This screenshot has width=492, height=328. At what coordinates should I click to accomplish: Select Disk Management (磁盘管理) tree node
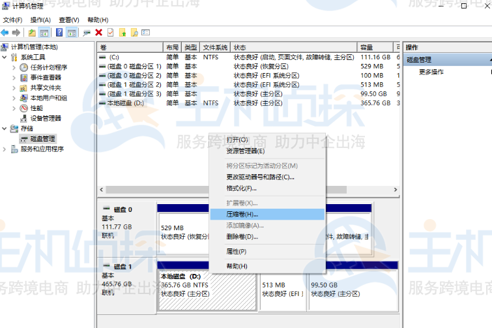(x=42, y=138)
